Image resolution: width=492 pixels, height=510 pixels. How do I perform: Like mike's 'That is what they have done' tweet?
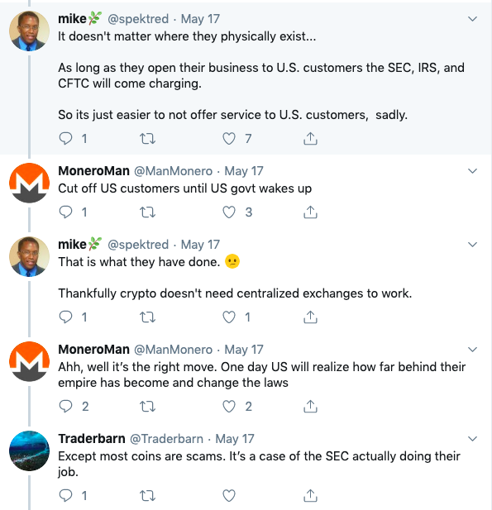tap(229, 317)
